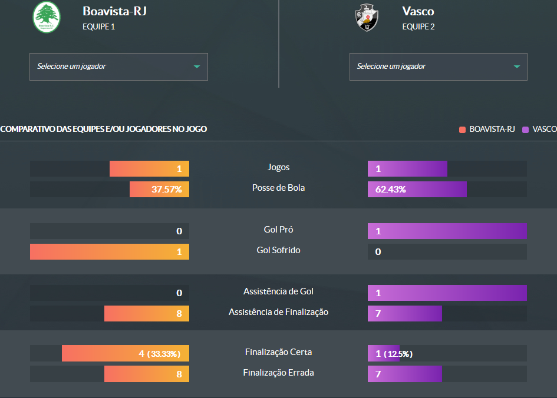Viewport: 557px width, 398px height.
Task: Click the Boavista-RJ dropdown arrow
Action: 197,67
